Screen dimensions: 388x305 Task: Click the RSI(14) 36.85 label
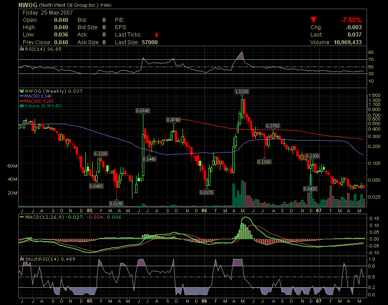[x=43, y=49]
